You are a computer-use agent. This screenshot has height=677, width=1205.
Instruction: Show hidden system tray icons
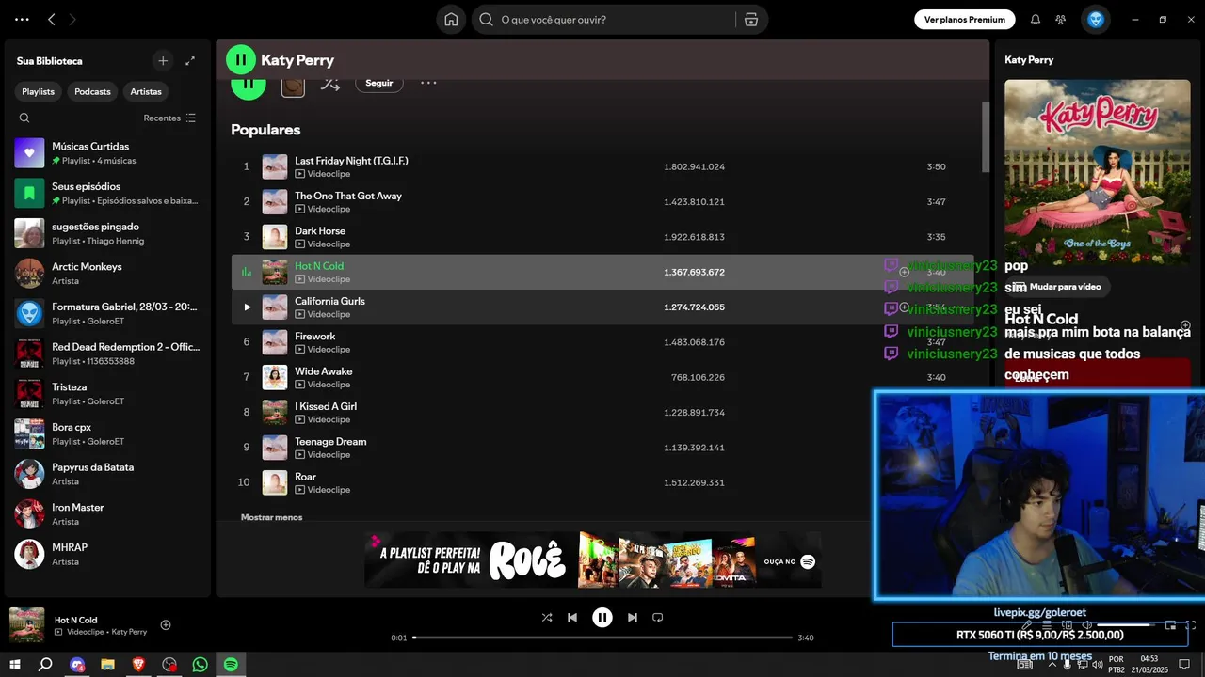point(1052,665)
